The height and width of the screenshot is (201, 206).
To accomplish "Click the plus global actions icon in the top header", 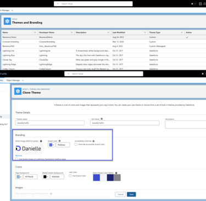I will (201, 4).
